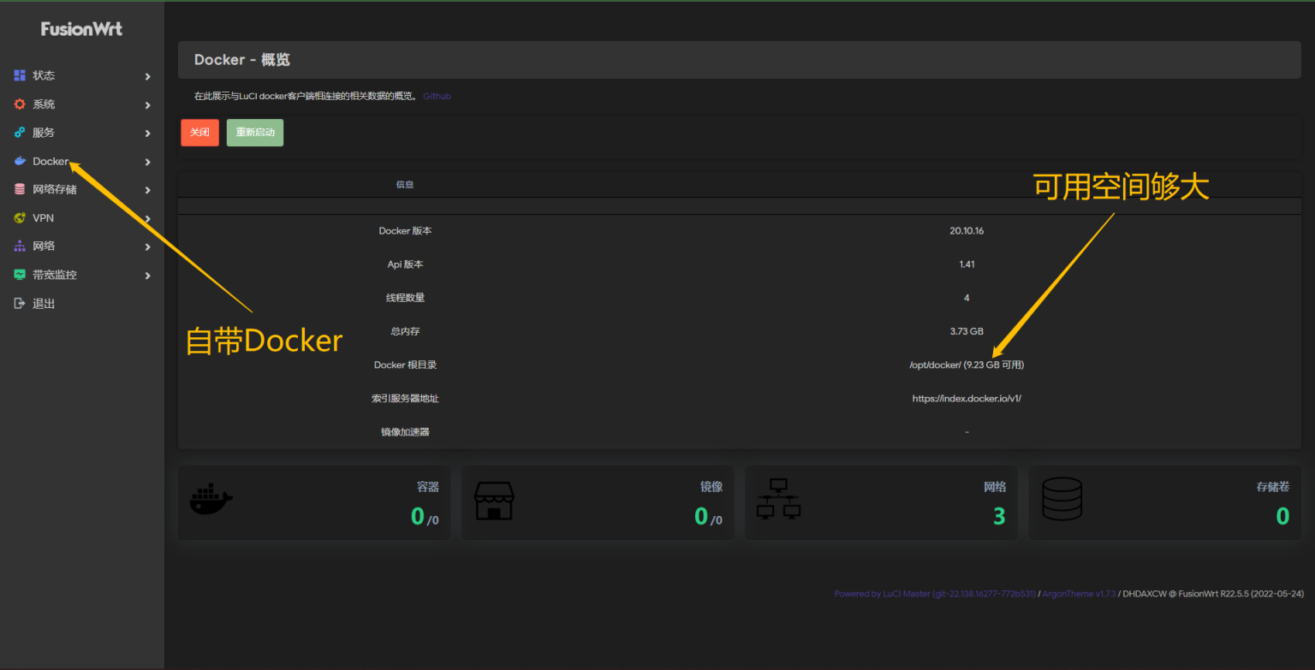The height and width of the screenshot is (670, 1315).
Task: Click the VPN globe icon in sidebar
Action: coord(20,218)
